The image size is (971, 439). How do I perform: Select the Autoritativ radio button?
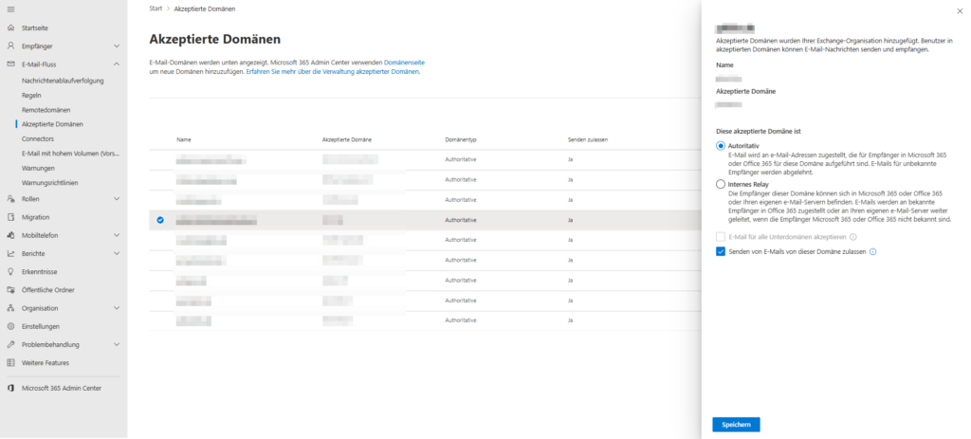click(x=721, y=145)
